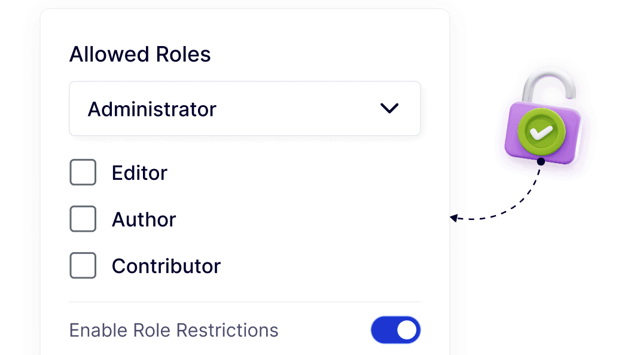Turn off the Enable Role Restrictions toggle
The width and height of the screenshot is (637, 355).
[x=395, y=330]
